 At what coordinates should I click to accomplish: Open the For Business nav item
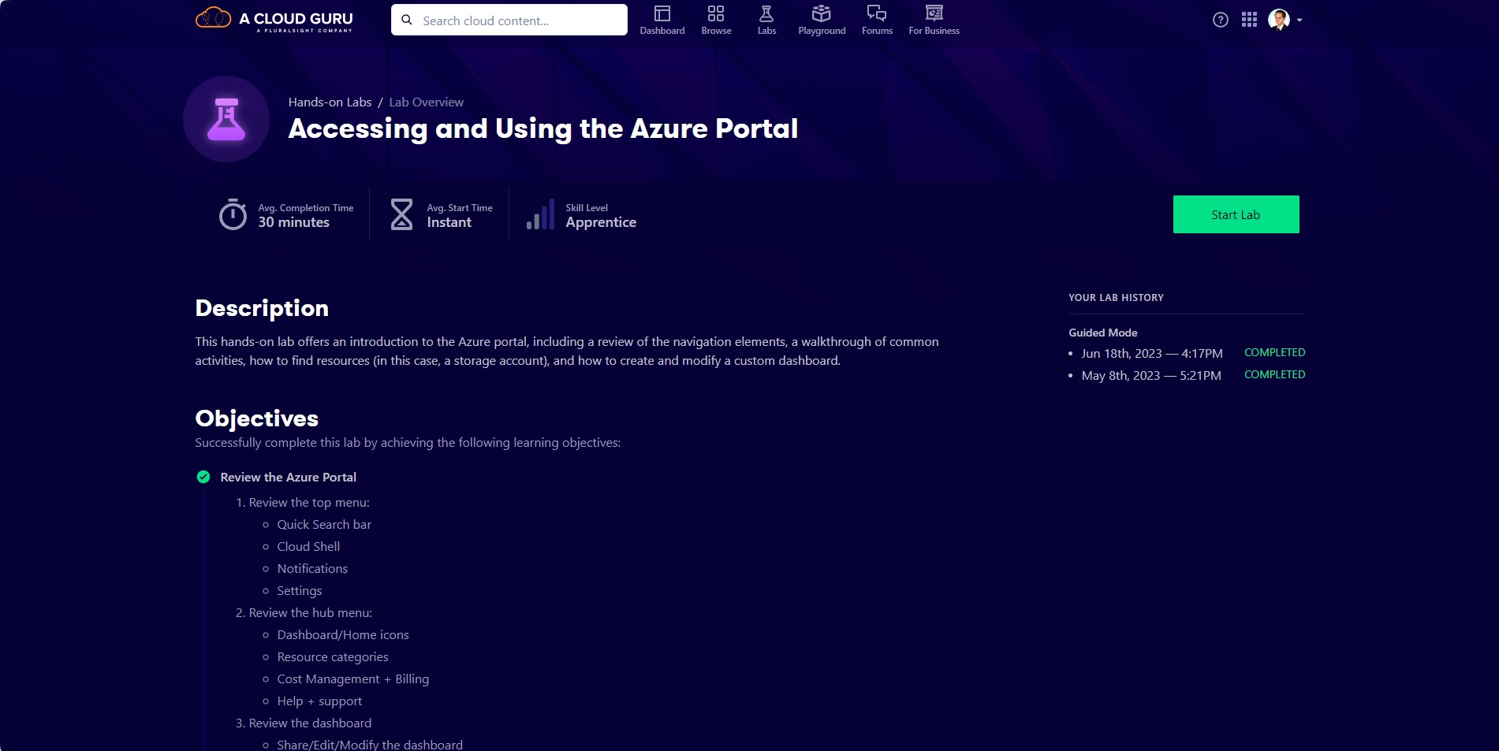pos(934,20)
